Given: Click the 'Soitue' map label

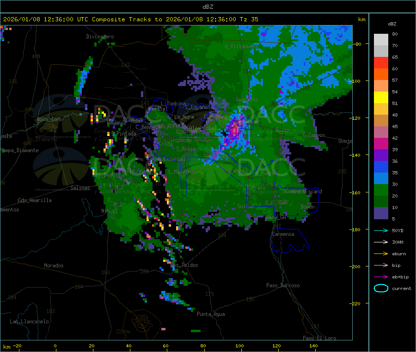Looking at the screenshot, I should coord(245,206).
